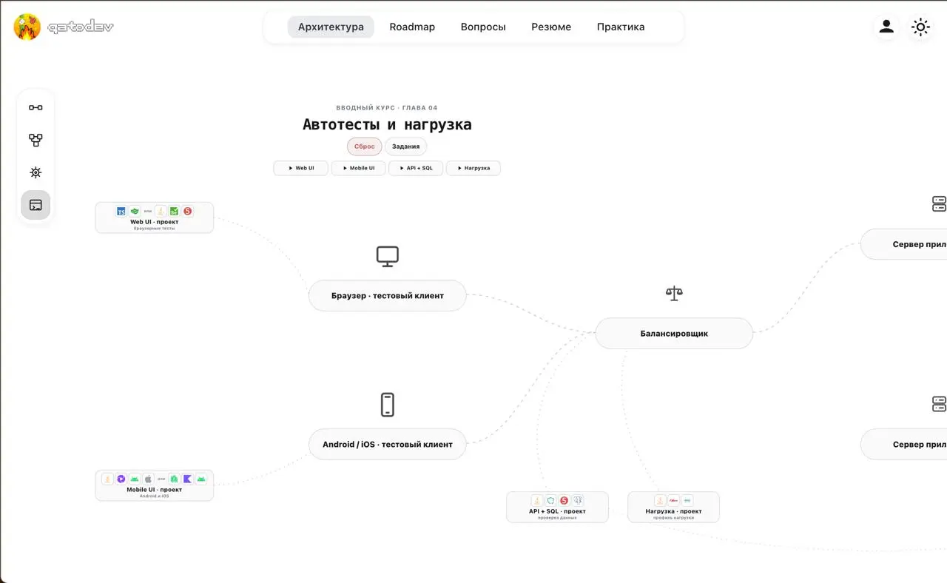Open the Архитектура tab
Screen dimensions: 947x583
click(331, 27)
